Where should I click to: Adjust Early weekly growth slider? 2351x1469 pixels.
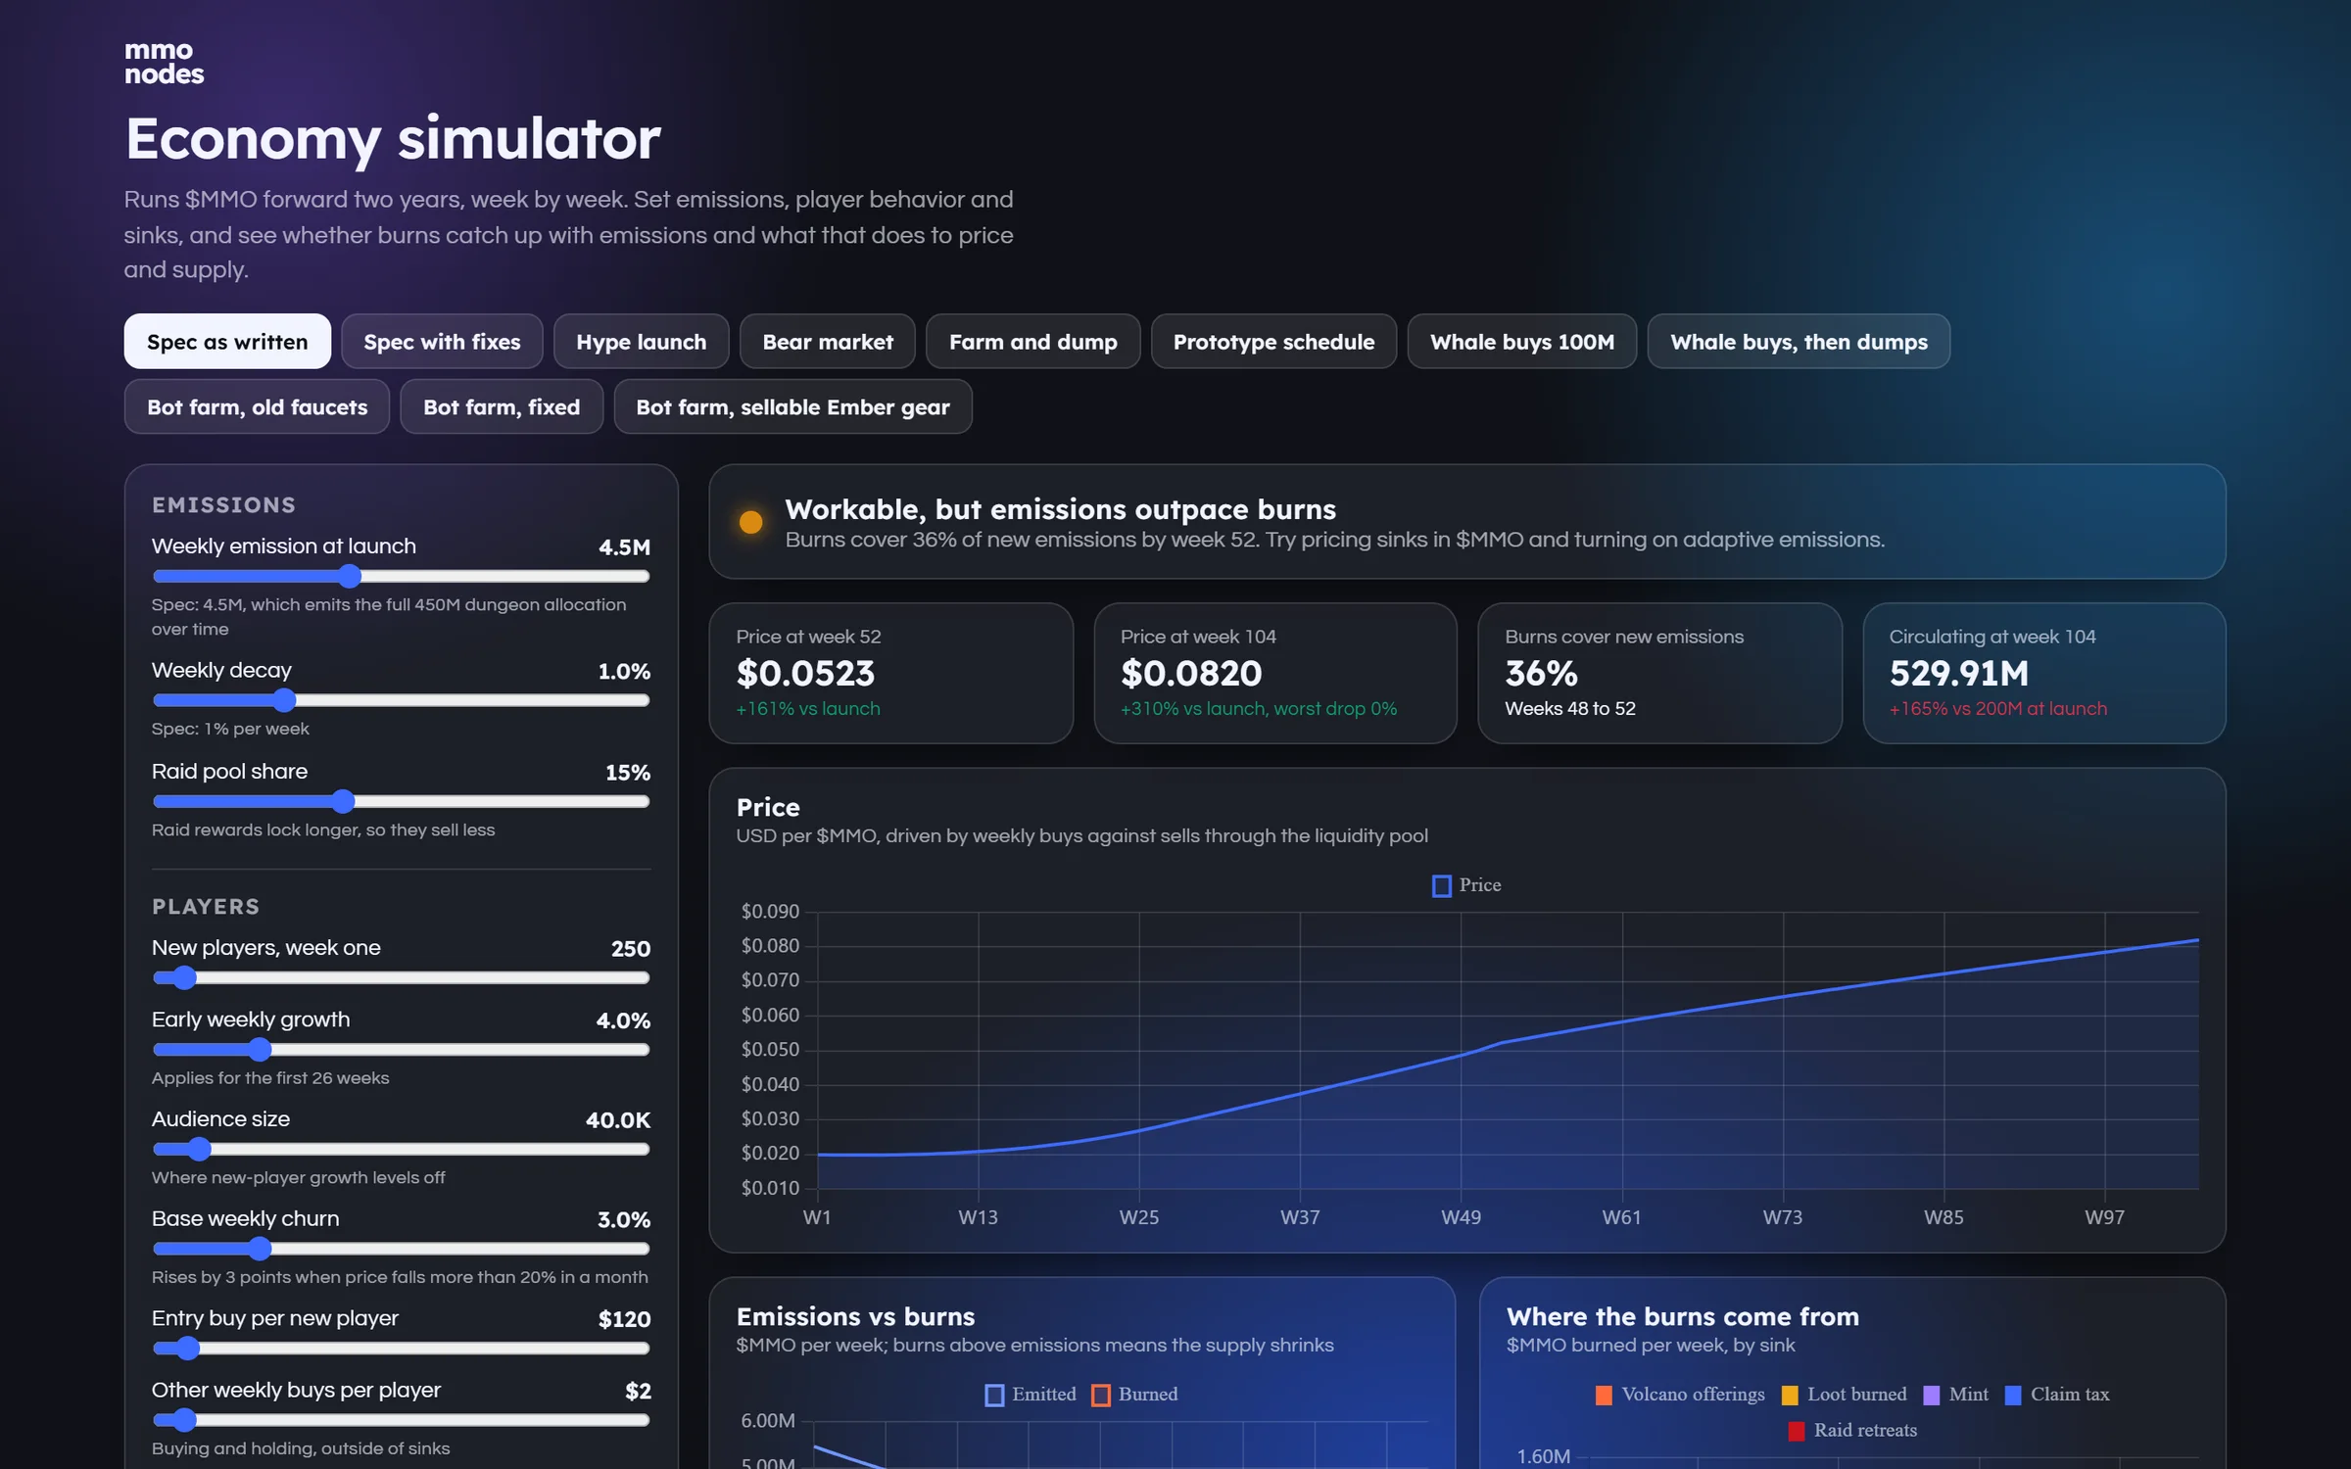401,1050
